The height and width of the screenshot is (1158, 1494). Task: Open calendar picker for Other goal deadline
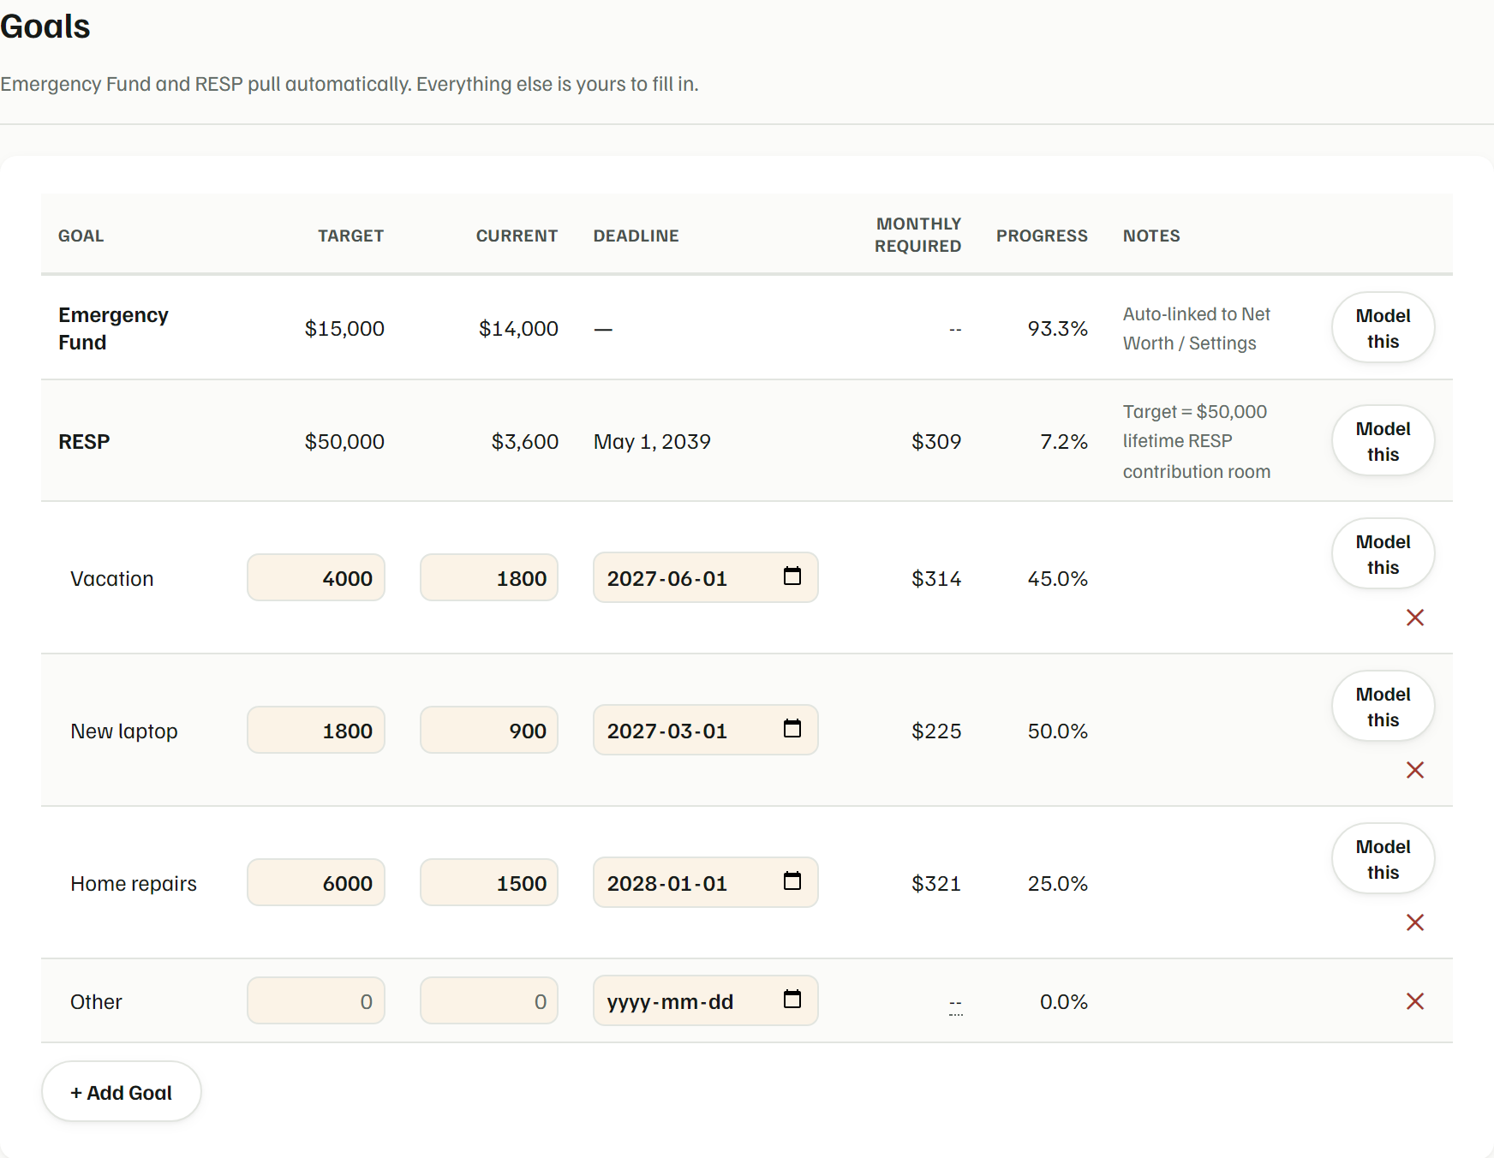point(792,1000)
